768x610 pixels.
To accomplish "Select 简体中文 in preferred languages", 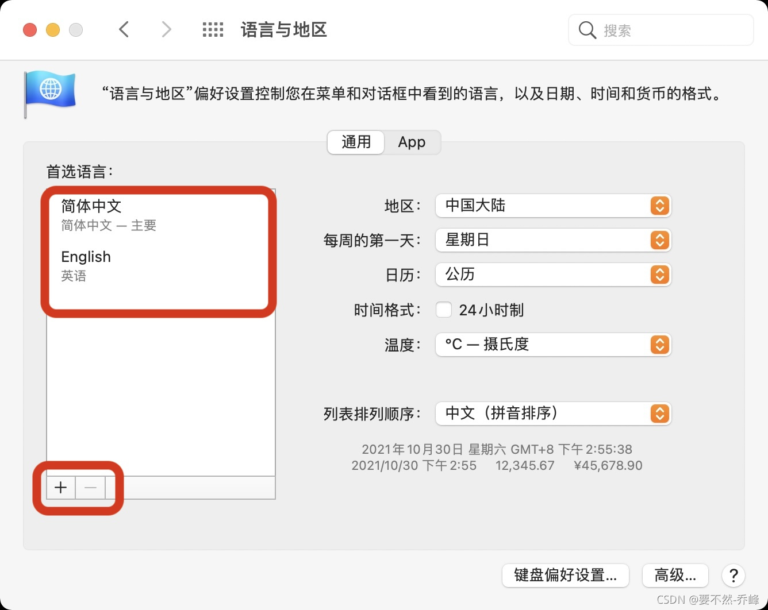I will [161, 215].
